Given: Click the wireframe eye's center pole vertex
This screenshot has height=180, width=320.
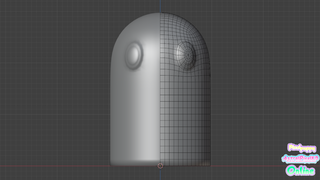Looking at the screenshot, I should pos(188,55).
